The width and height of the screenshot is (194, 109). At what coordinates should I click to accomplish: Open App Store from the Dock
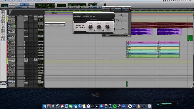click(x=102, y=106)
